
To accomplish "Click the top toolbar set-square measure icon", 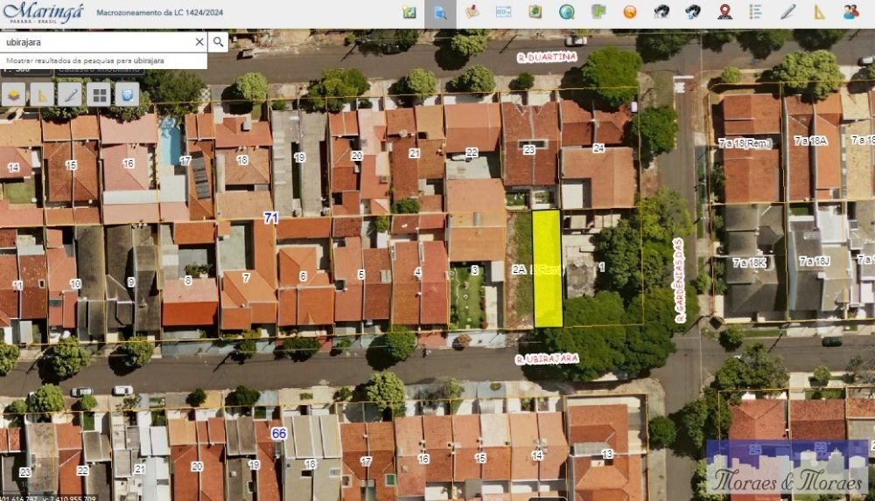I will pos(819,12).
